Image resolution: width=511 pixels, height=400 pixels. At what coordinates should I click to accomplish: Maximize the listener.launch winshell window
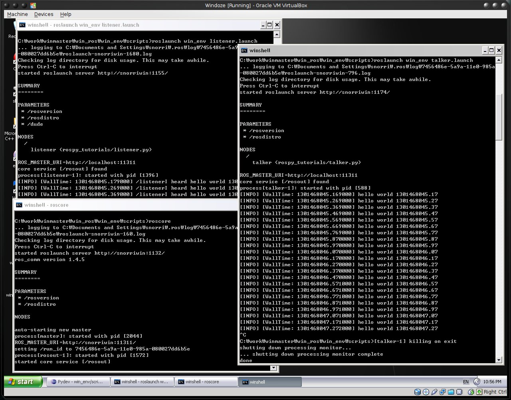tap(269, 25)
